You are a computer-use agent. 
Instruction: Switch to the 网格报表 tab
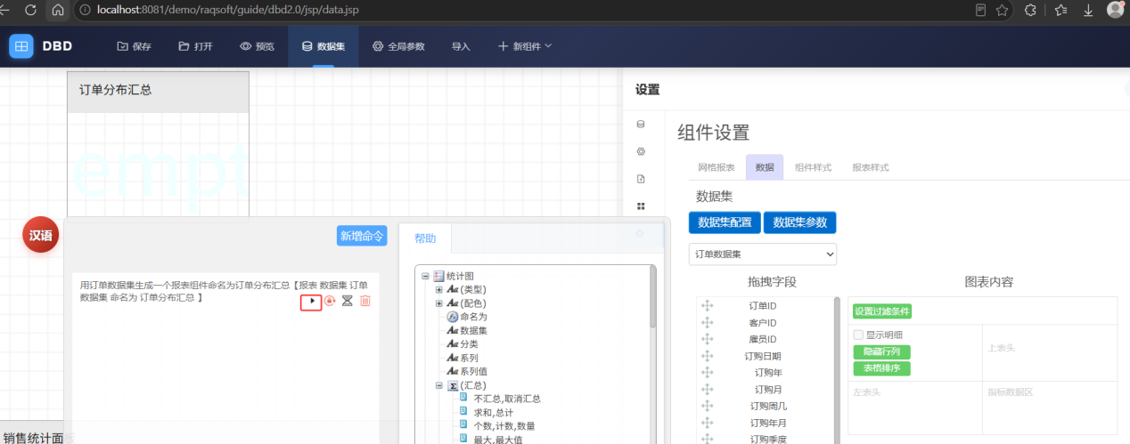pyautogui.click(x=716, y=167)
